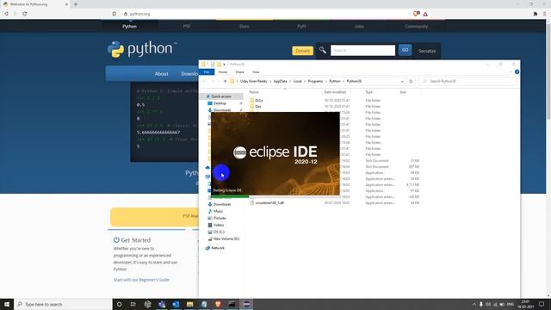The height and width of the screenshot is (310, 551).
Task: Sort files by Size column header
Action: click(403, 92)
